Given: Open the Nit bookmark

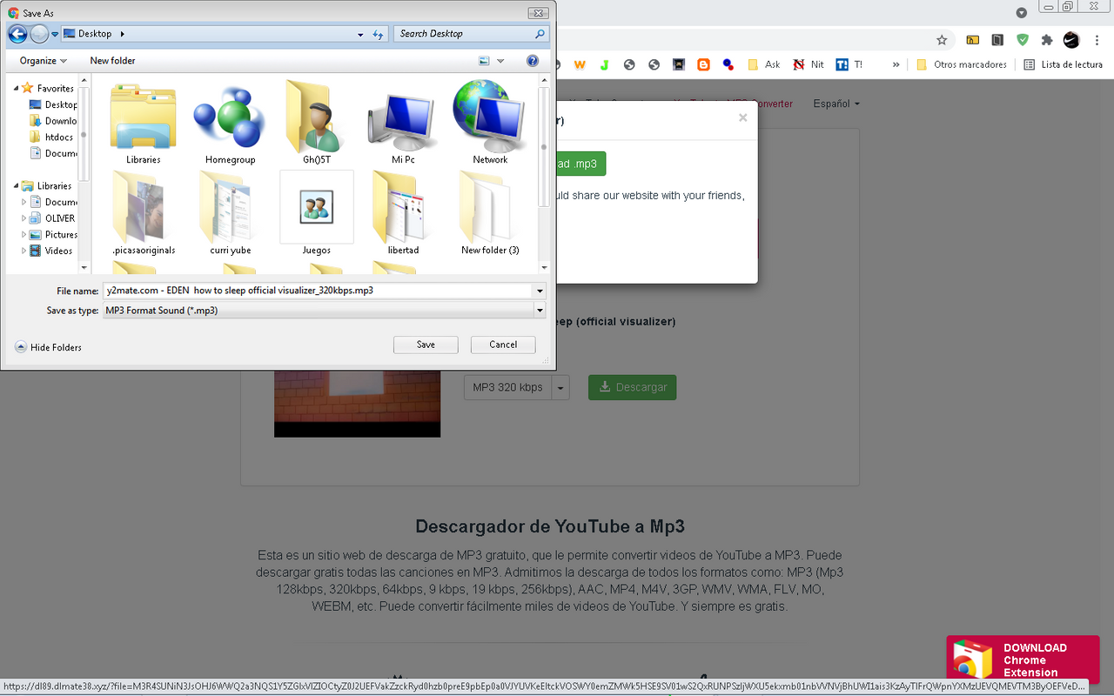Looking at the screenshot, I should click(x=809, y=64).
